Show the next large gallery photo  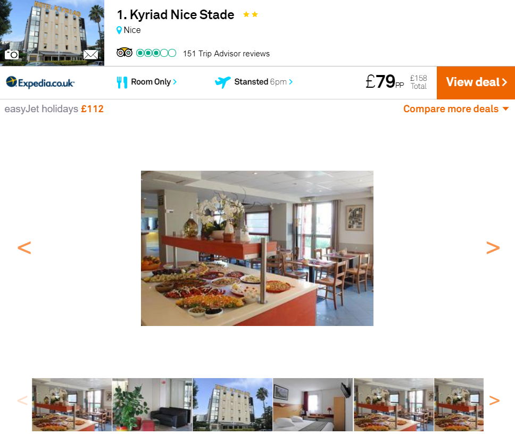pyautogui.click(x=493, y=248)
